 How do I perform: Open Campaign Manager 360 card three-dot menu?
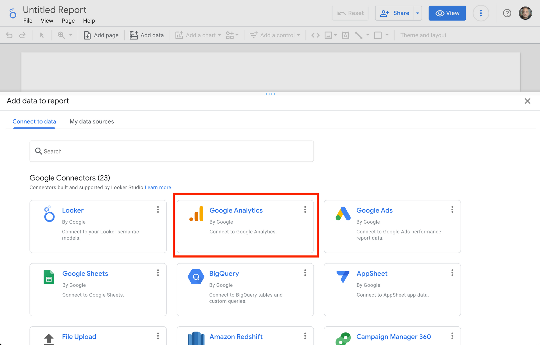pyautogui.click(x=452, y=336)
